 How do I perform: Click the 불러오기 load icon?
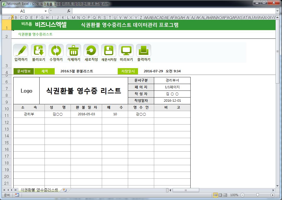tap(38, 50)
